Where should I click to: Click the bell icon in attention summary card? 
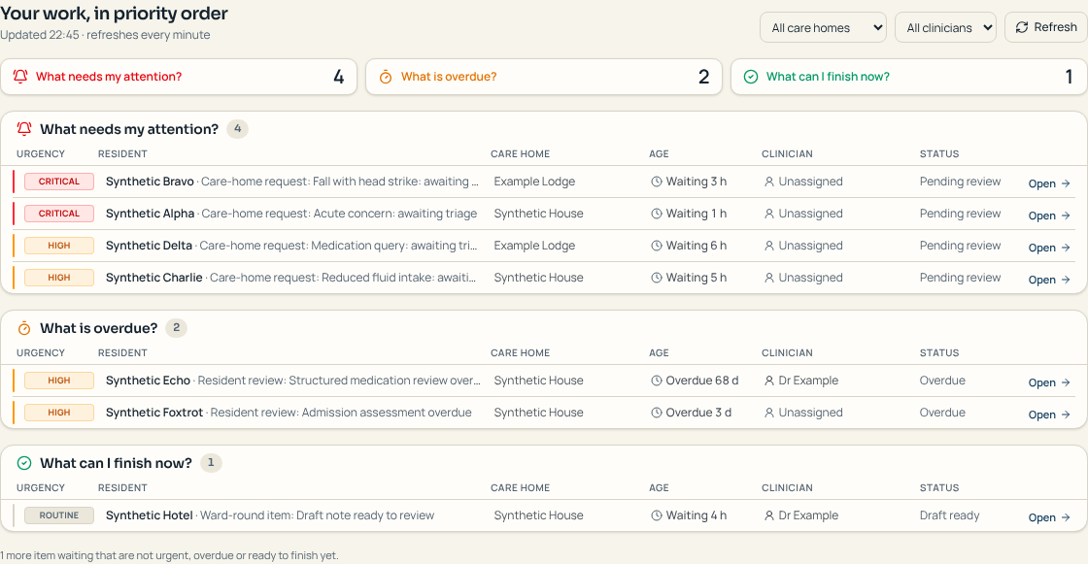point(20,77)
